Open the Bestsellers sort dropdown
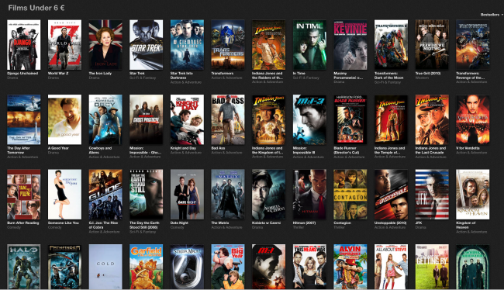The height and width of the screenshot is (290, 504). tap(492, 15)
